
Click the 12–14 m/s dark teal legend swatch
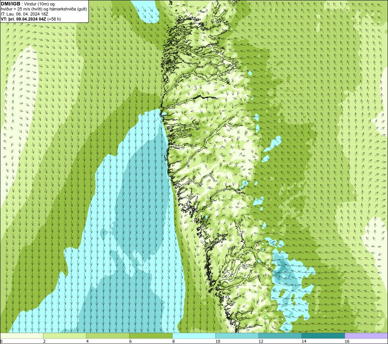point(280,335)
